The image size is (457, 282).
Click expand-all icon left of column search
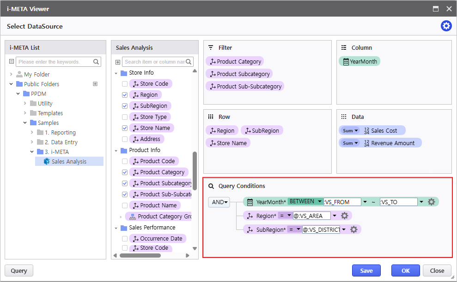(118, 62)
